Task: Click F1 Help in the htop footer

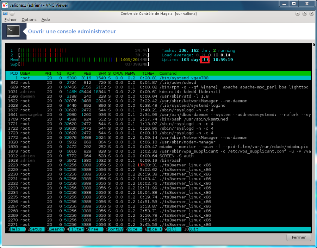Action: [15, 229]
